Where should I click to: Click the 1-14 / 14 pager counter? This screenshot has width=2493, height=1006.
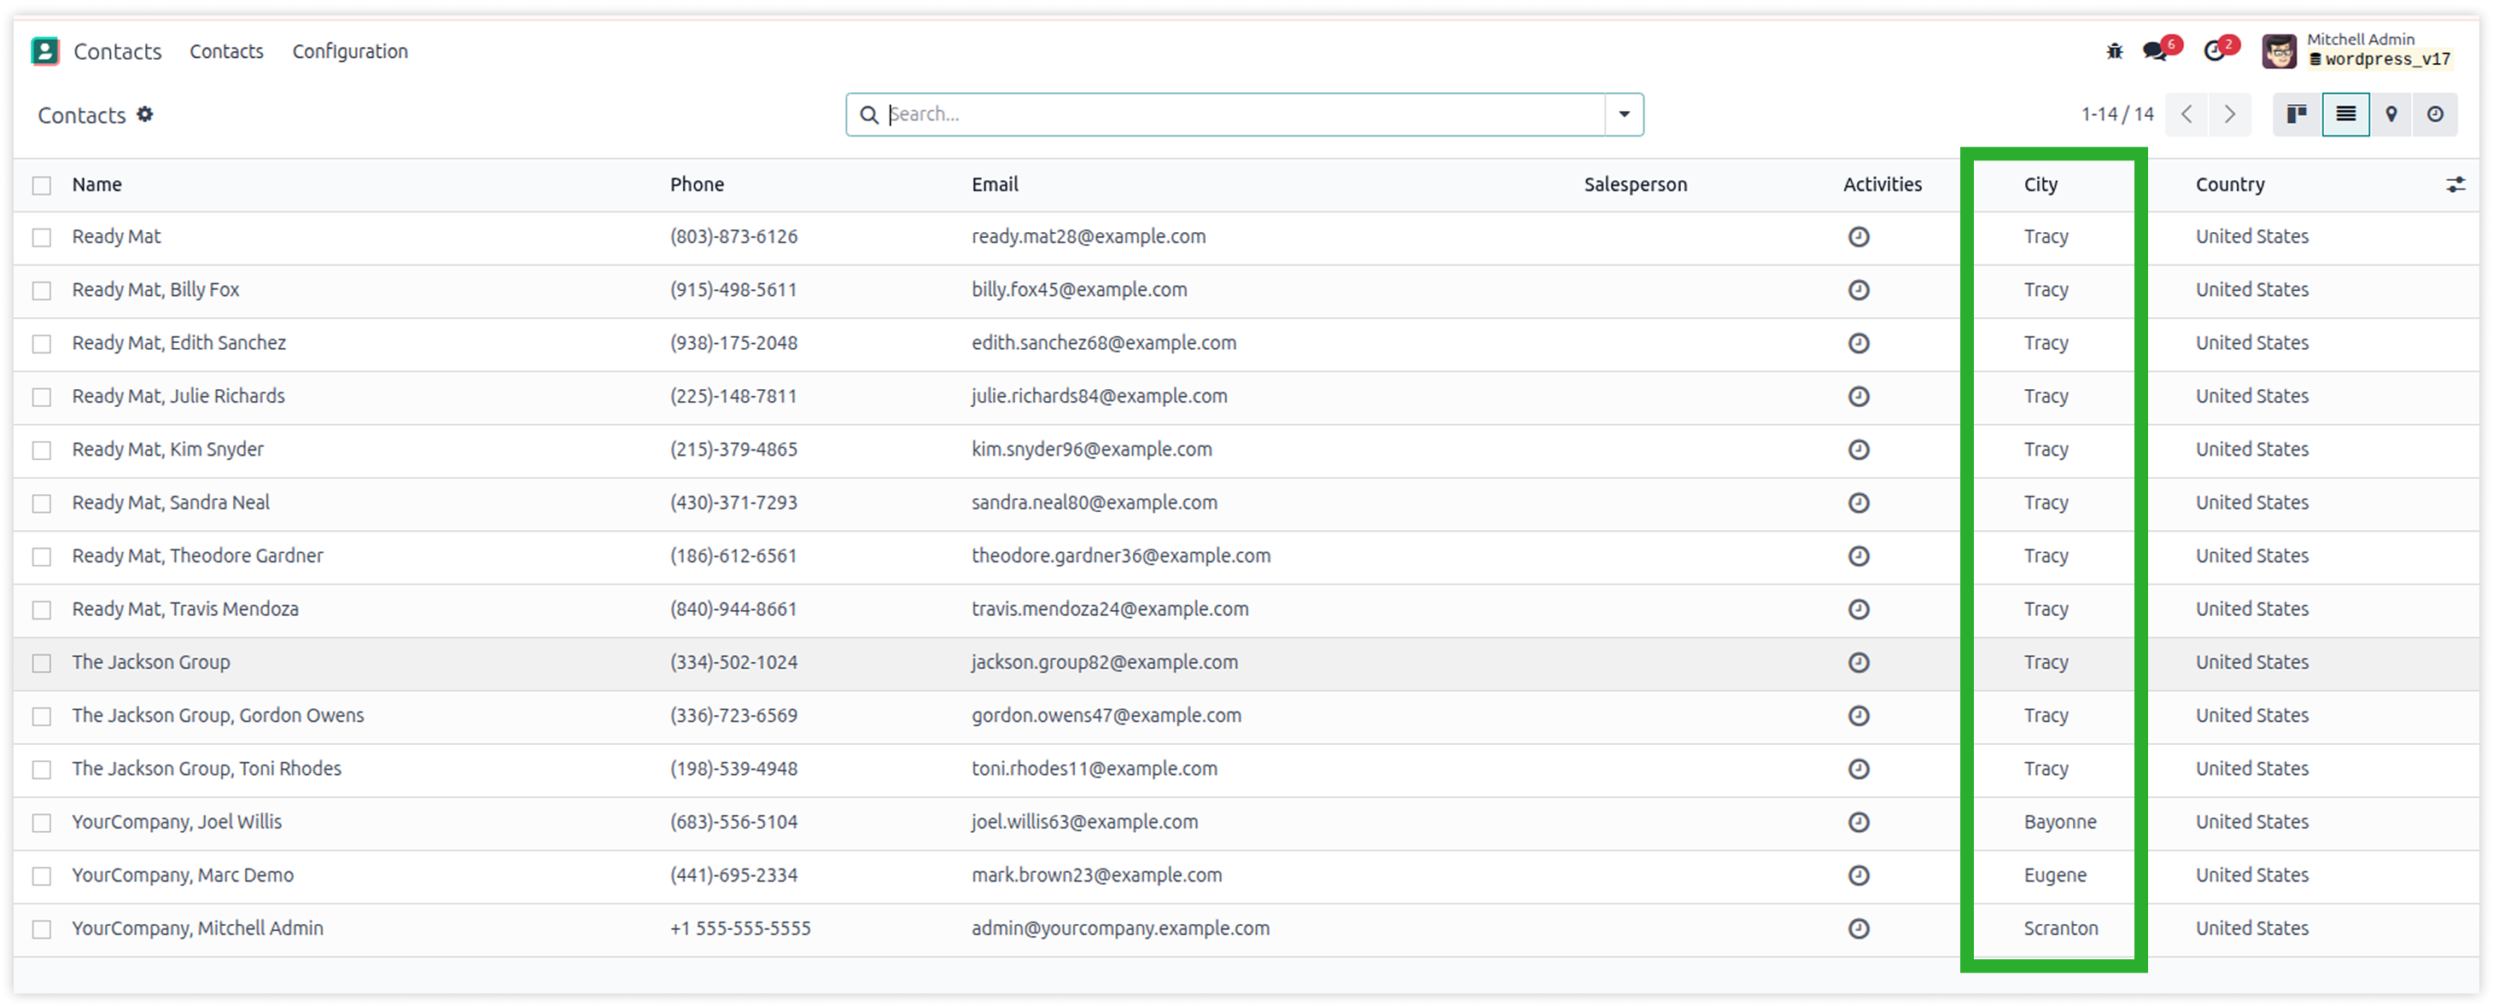pos(2117,114)
